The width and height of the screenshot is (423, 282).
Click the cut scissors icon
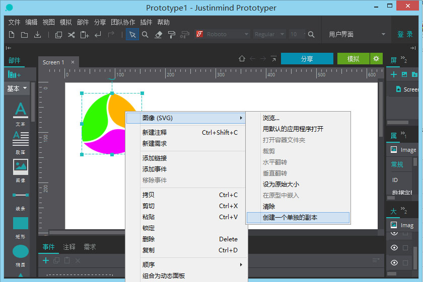coord(72,34)
